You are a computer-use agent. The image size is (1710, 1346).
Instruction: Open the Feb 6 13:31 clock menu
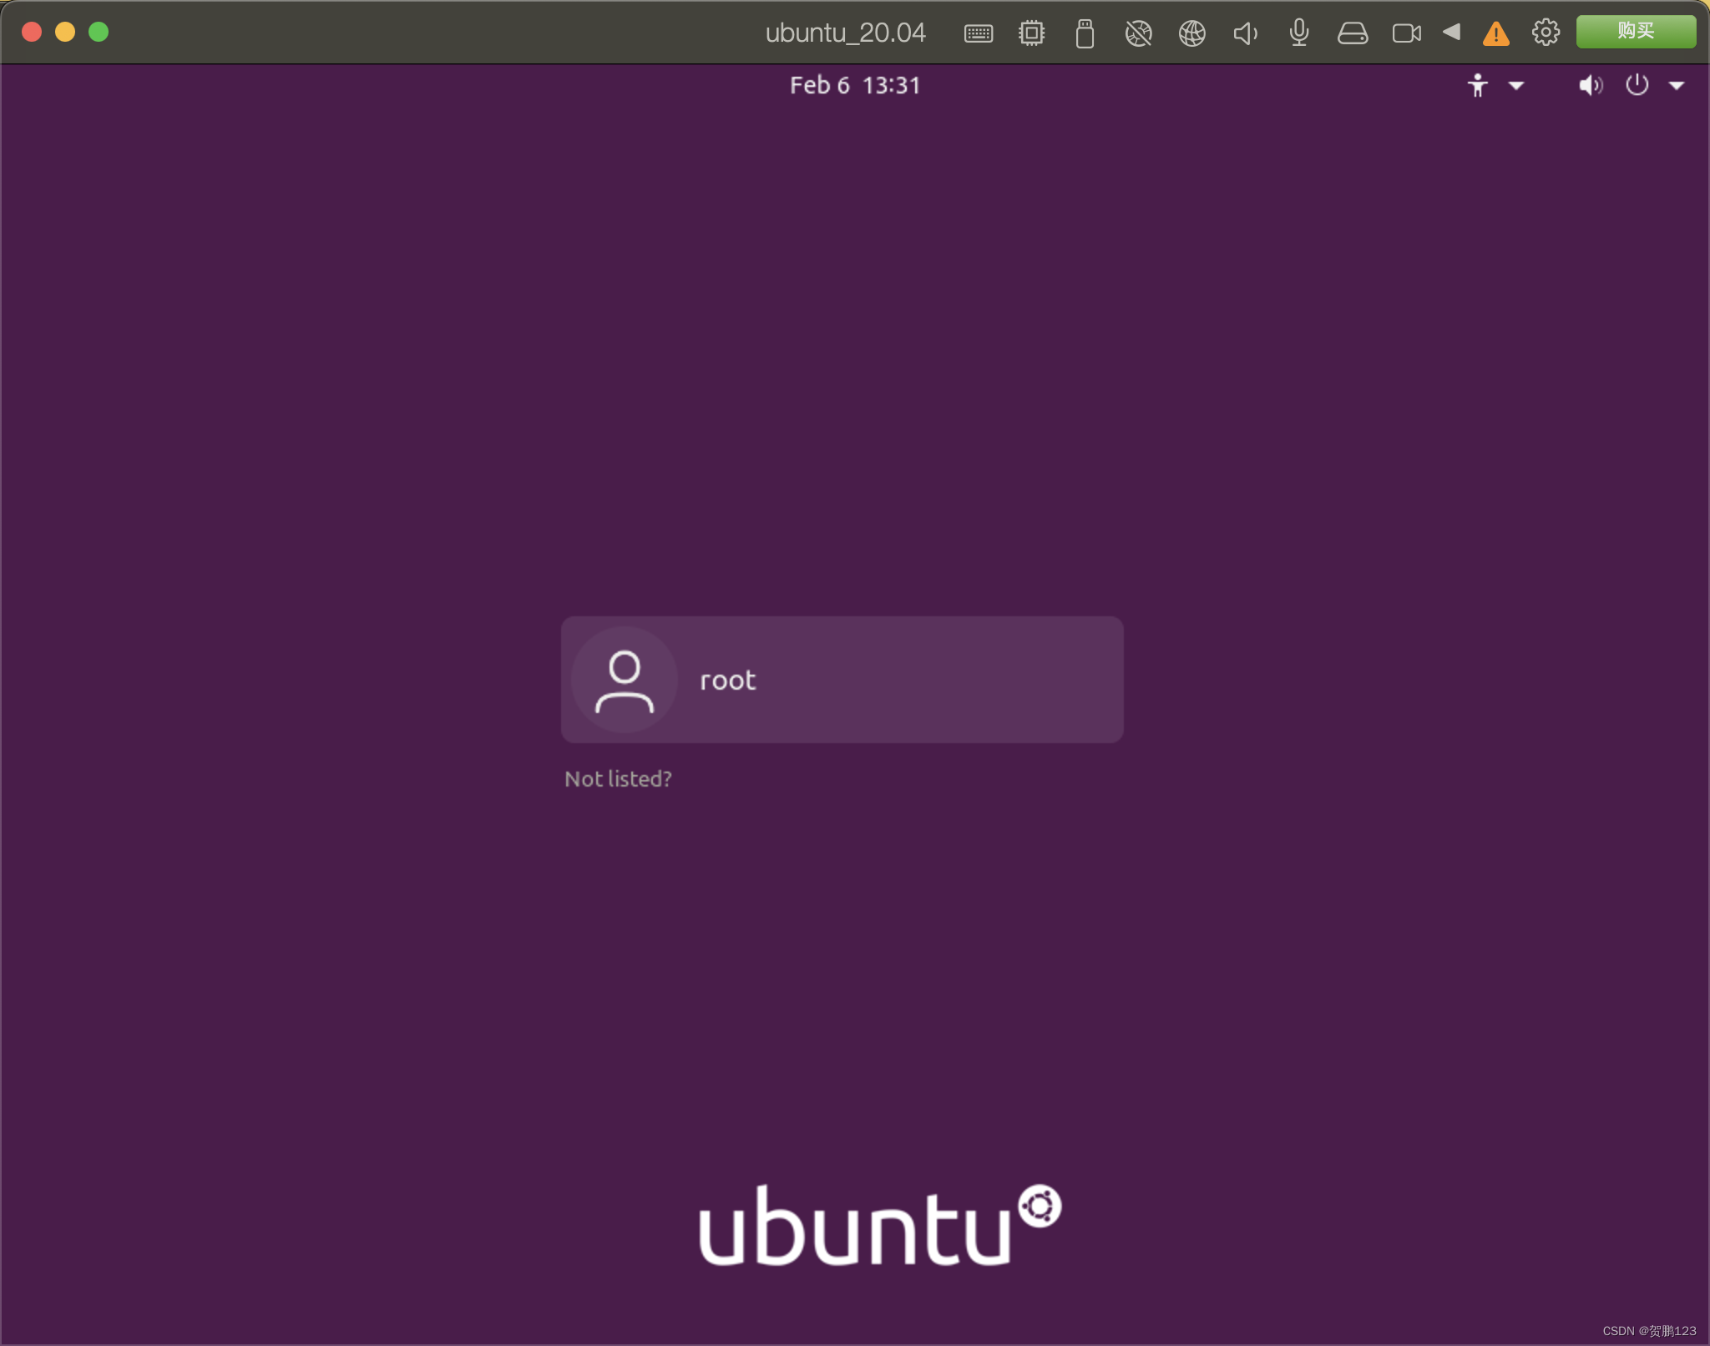[x=854, y=85]
